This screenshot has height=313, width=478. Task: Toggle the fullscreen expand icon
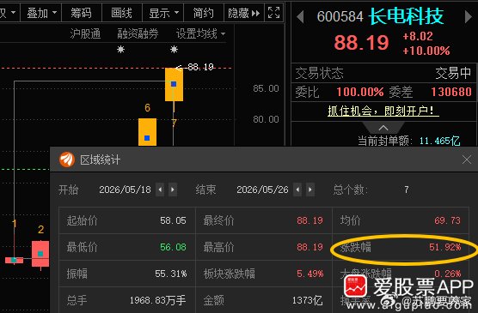click(x=273, y=13)
